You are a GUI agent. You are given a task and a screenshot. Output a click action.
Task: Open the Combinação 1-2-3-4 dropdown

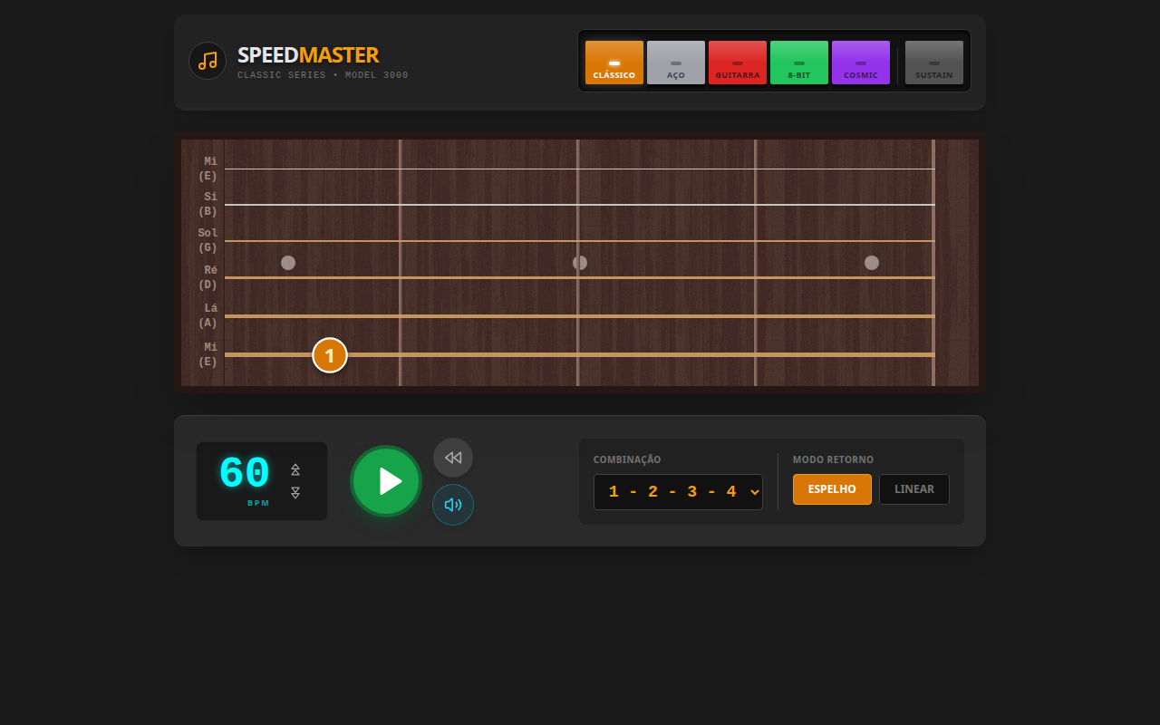pyautogui.click(x=678, y=492)
